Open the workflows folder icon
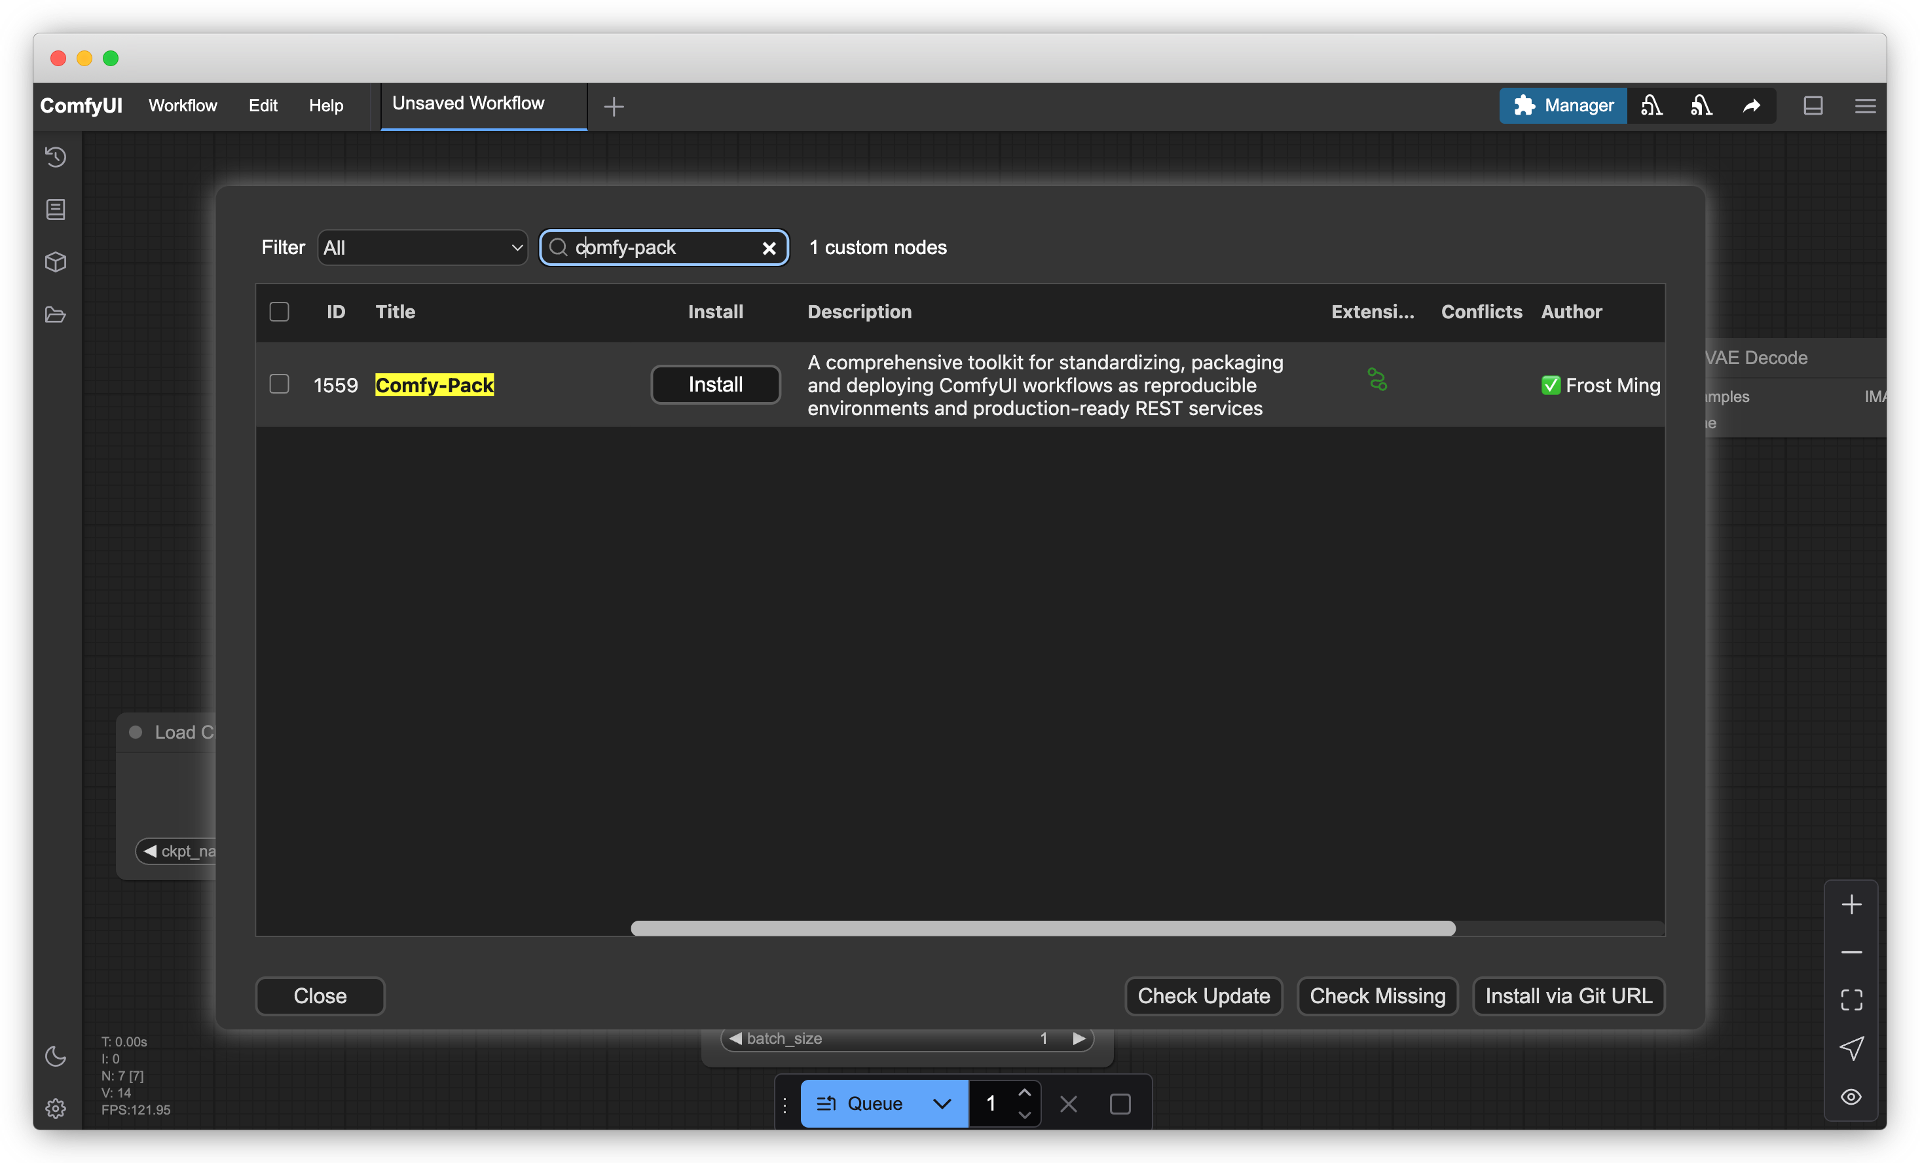 pos(55,315)
